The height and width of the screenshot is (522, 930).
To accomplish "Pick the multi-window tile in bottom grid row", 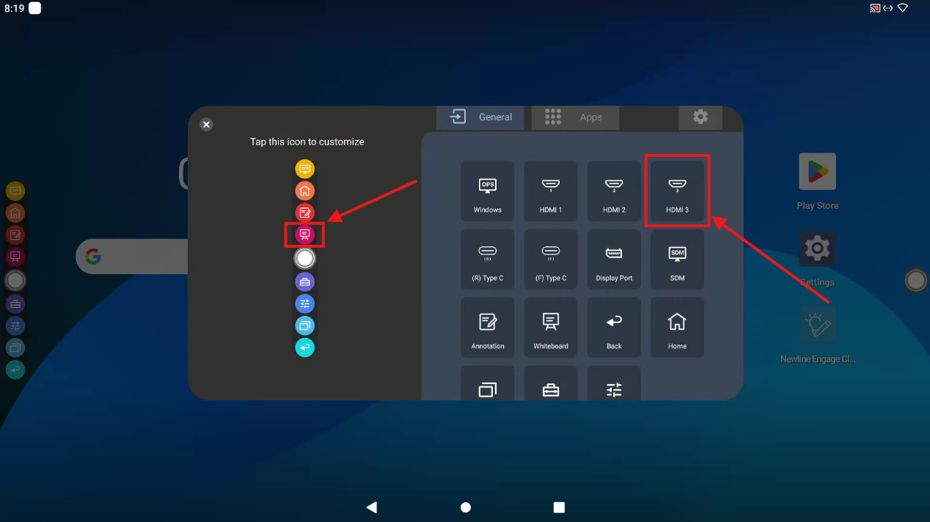I will point(488,383).
